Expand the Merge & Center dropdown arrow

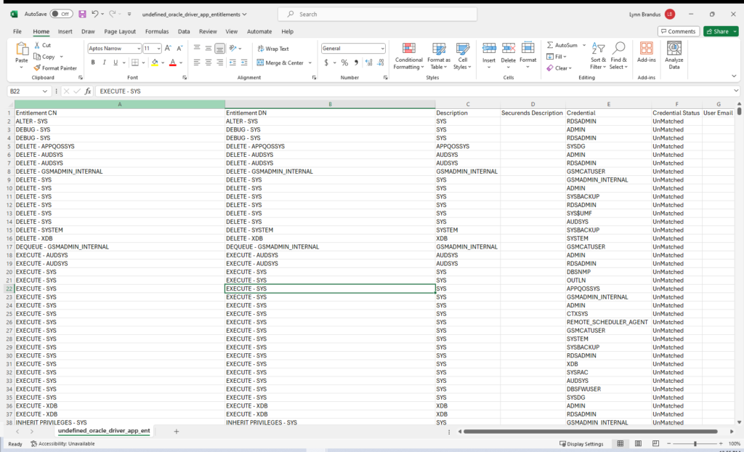coord(310,62)
